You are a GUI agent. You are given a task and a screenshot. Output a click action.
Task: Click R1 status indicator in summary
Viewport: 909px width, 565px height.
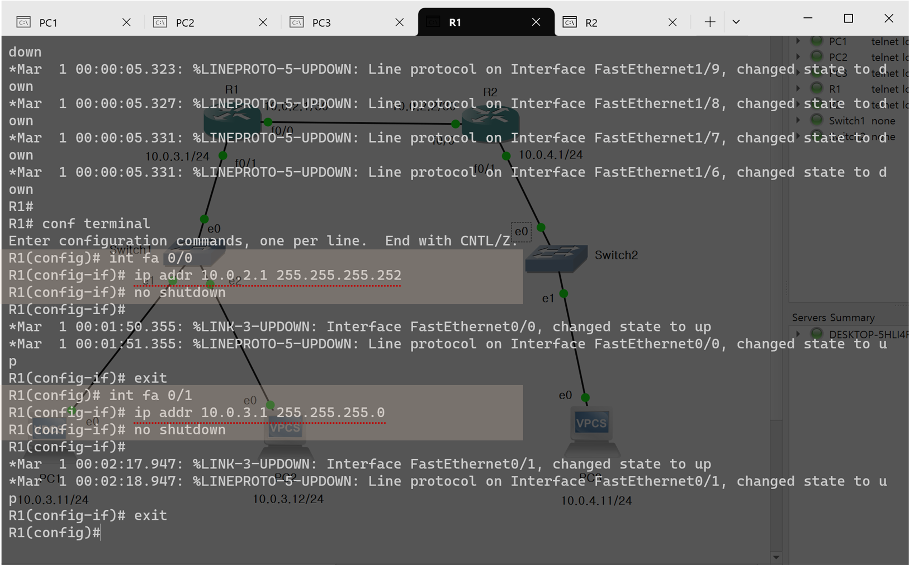[x=817, y=88]
